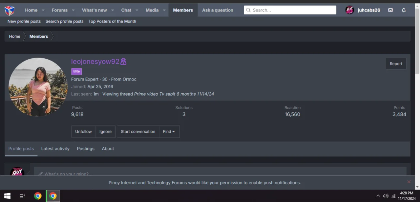Click the leojonesyow92 profile name
420x202 pixels.
click(95, 62)
